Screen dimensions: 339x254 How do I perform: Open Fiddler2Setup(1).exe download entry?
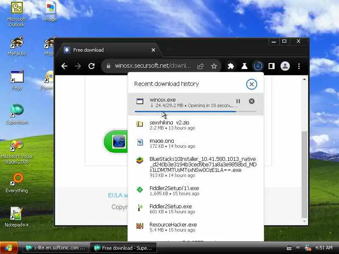(196, 191)
